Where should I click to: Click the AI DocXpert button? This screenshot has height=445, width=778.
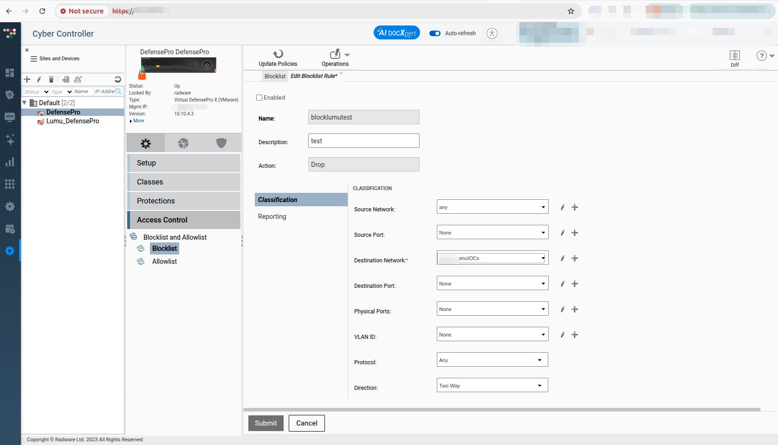[396, 33]
